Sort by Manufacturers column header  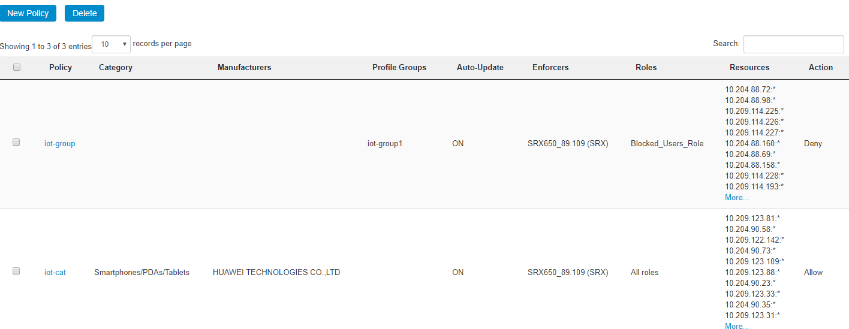tap(244, 68)
